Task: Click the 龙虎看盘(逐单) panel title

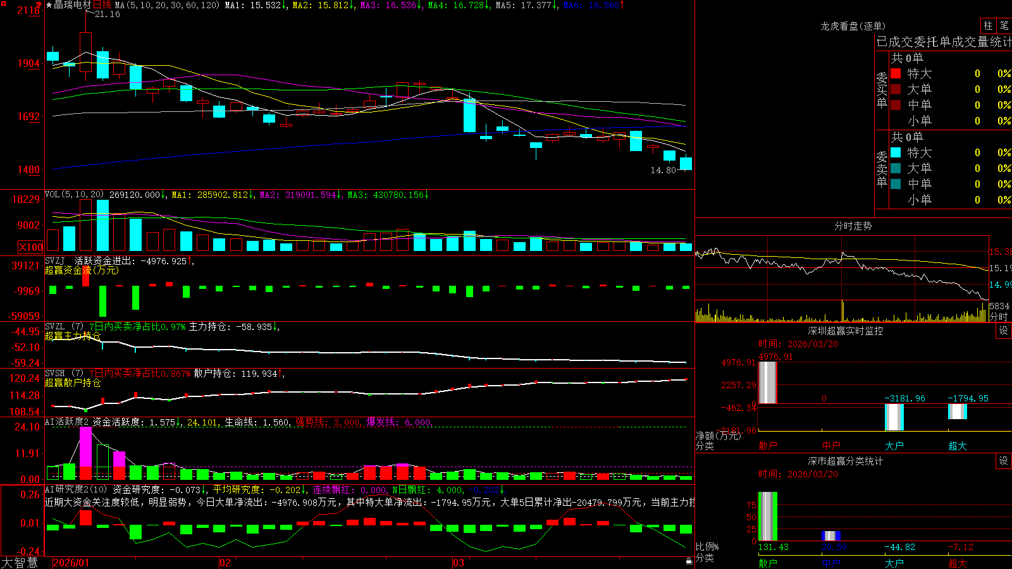Action: (853, 26)
